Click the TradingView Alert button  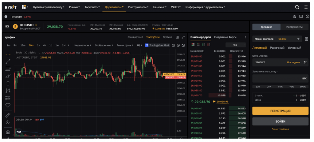coord(157,45)
